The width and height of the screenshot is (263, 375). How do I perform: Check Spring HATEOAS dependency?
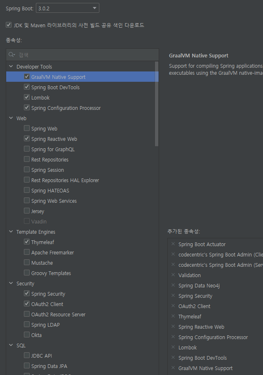click(27, 190)
